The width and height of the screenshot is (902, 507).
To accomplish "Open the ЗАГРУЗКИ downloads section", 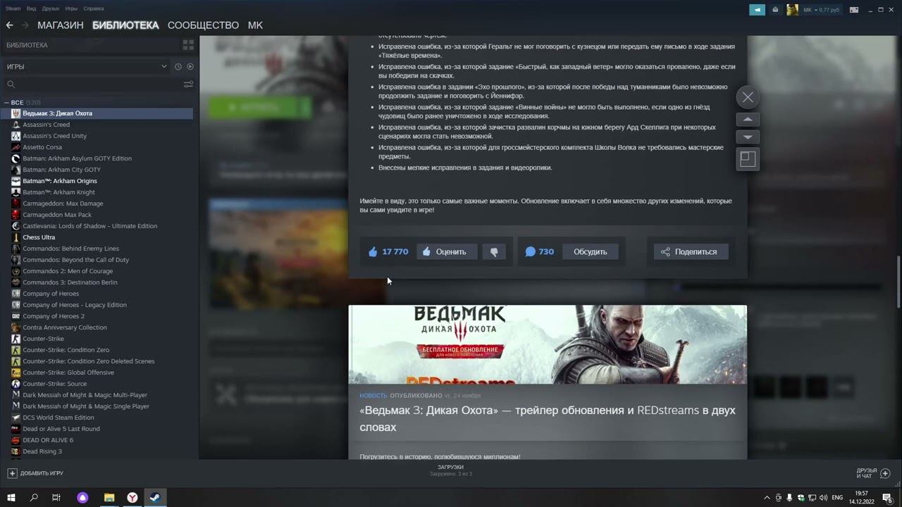I will [x=450, y=470].
